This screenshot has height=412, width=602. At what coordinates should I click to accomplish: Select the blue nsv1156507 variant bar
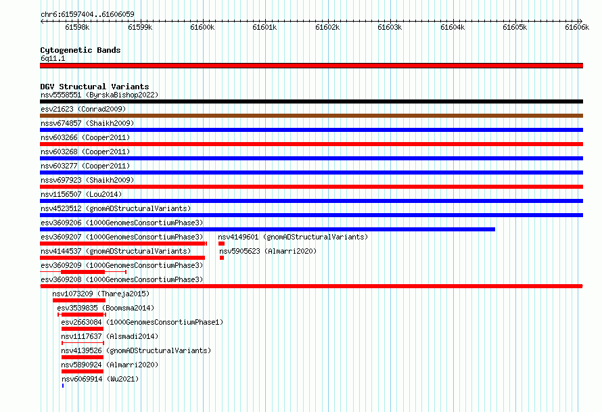click(311, 201)
